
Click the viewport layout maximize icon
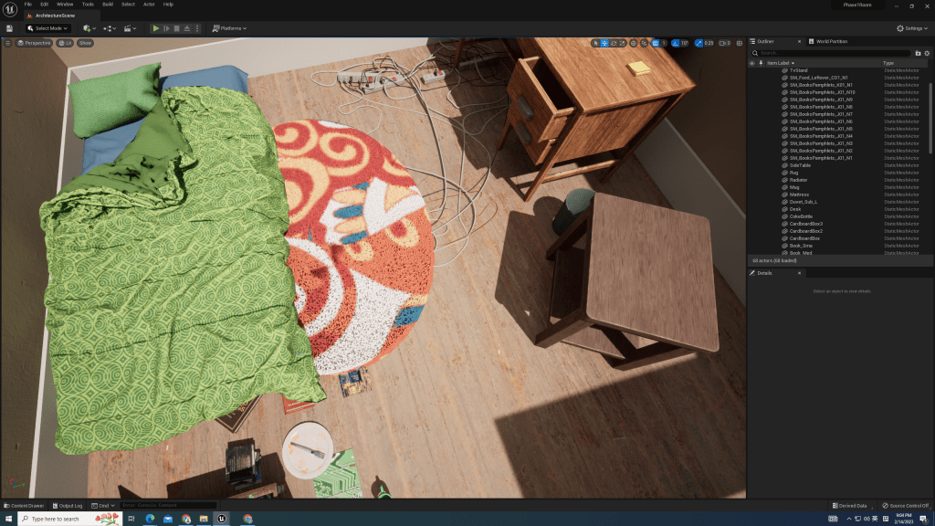(x=741, y=43)
